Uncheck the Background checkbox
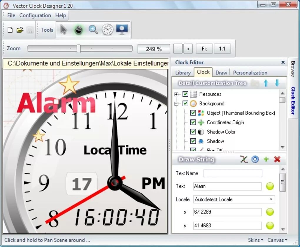This screenshot has height=247, width=300. click(x=185, y=104)
